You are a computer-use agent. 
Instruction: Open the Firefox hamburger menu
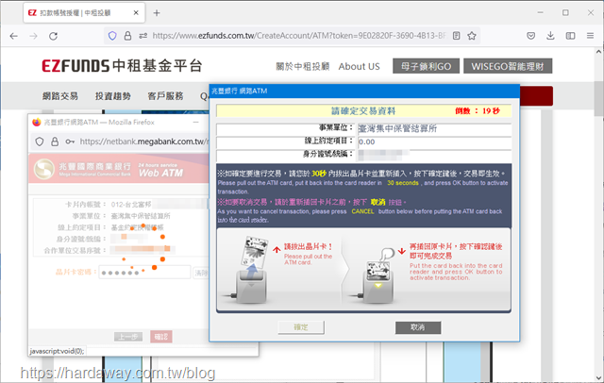pos(590,36)
